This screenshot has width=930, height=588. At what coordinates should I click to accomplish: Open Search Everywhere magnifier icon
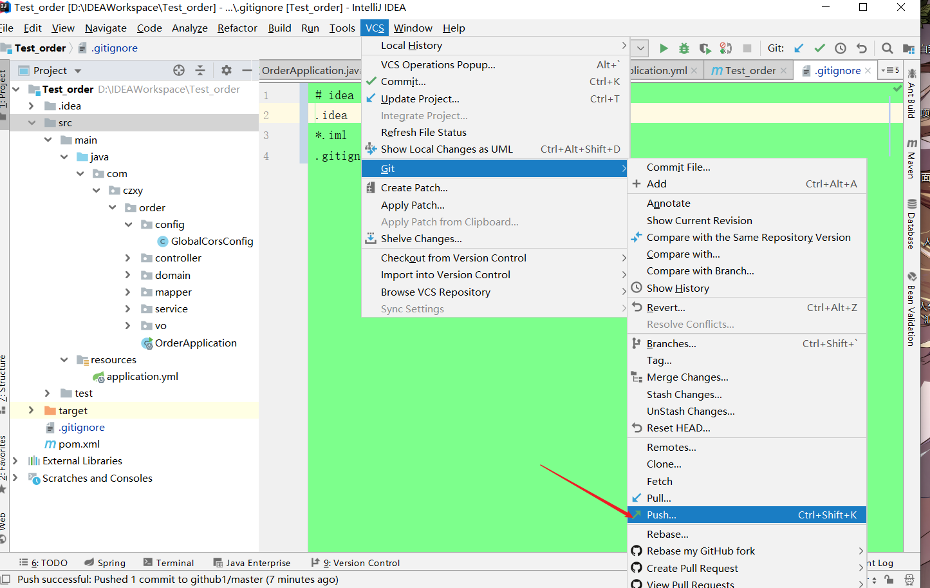click(887, 48)
